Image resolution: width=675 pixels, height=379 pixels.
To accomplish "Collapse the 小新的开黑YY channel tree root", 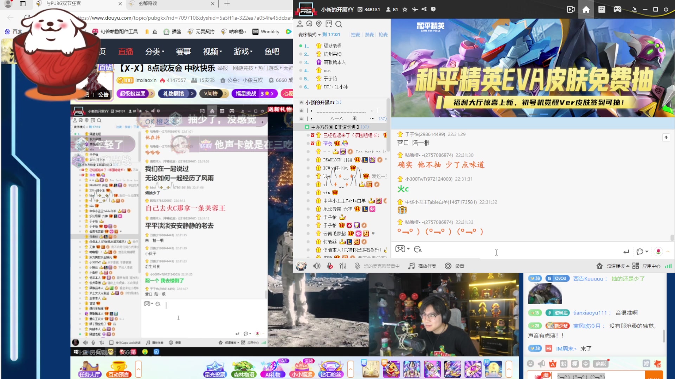I will coord(301,102).
